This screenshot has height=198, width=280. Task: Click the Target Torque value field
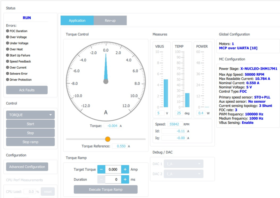113,169
